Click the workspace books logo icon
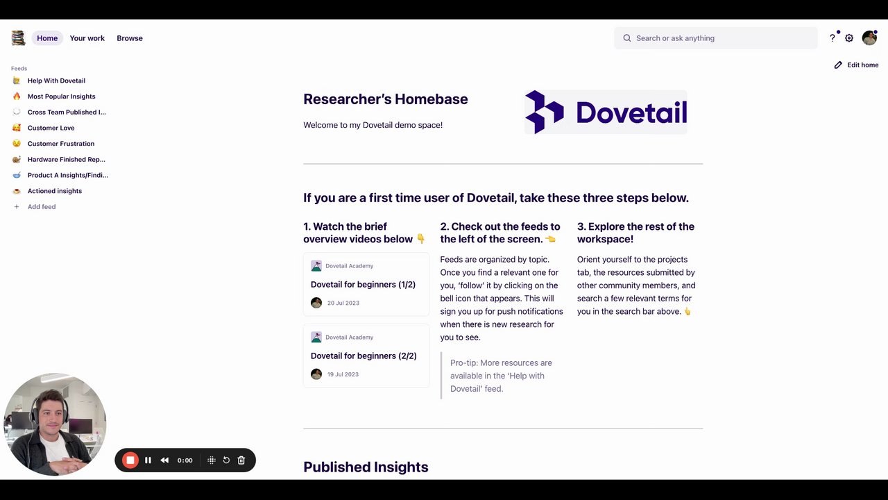 18,38
